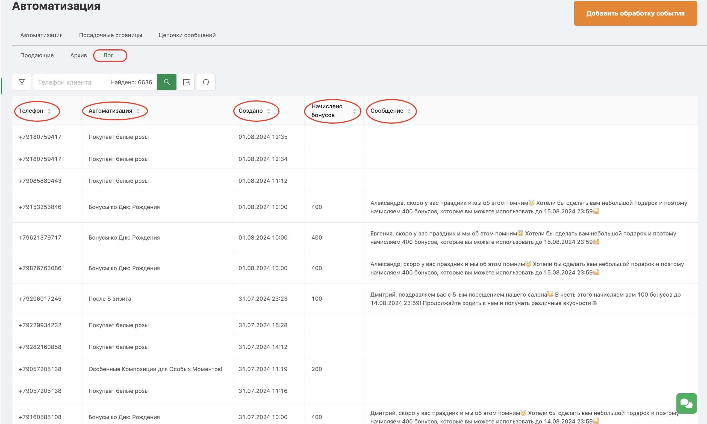Open the Посадочные страницы tab

point(111,35)
